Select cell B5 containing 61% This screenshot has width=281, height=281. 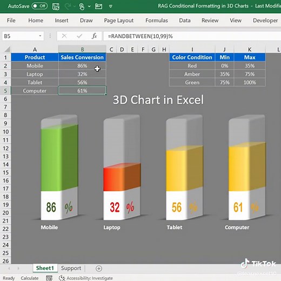coord(82,91)
